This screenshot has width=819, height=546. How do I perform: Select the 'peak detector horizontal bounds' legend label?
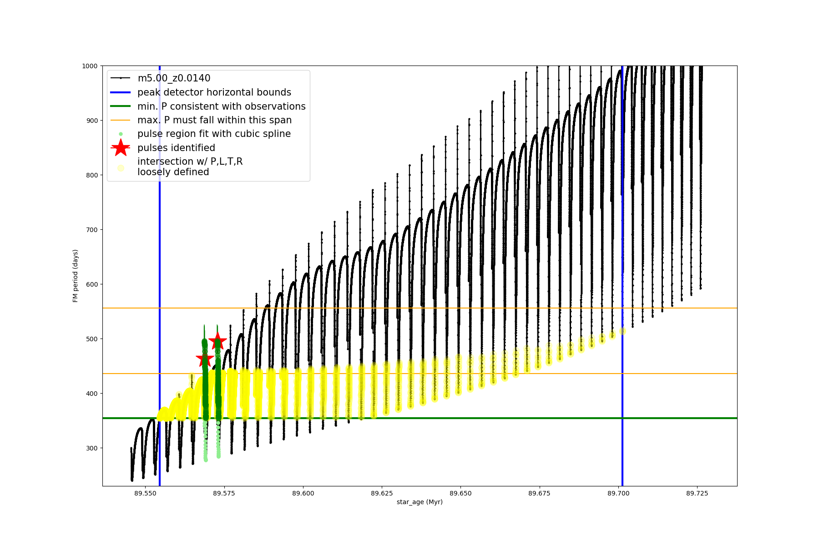214,92
